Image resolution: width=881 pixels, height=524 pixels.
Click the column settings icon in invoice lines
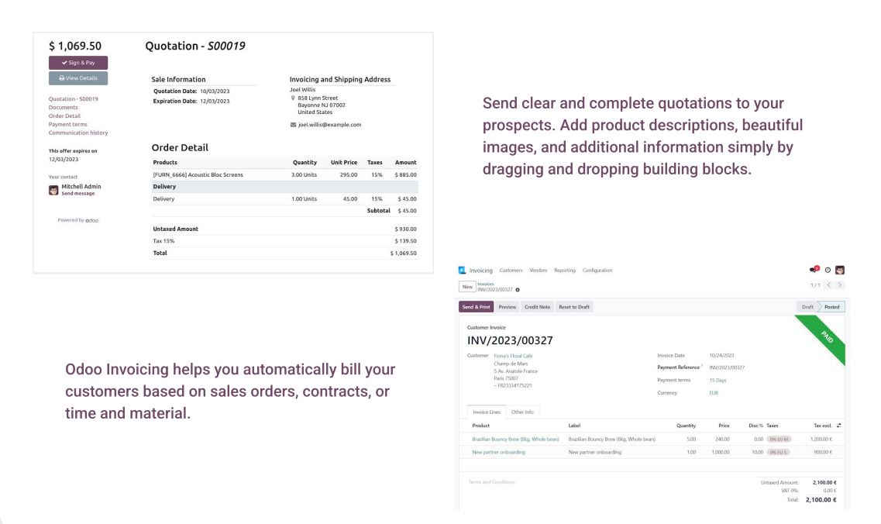pyautogui.click(x=839, y=426)
